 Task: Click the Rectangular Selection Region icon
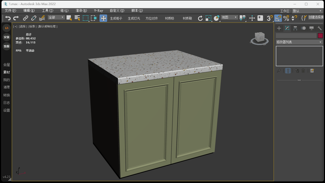(x=86, y=18)
